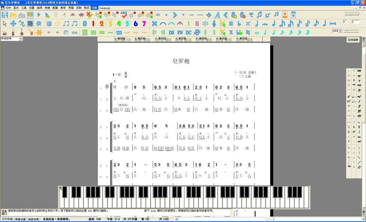Toggle the piano keyboard toolbar icon

[30, 15]
